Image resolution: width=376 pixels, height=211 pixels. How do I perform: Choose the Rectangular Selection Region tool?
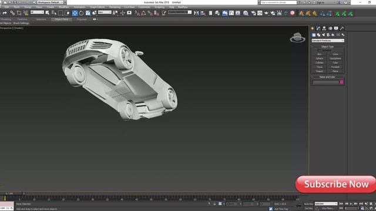61,13
